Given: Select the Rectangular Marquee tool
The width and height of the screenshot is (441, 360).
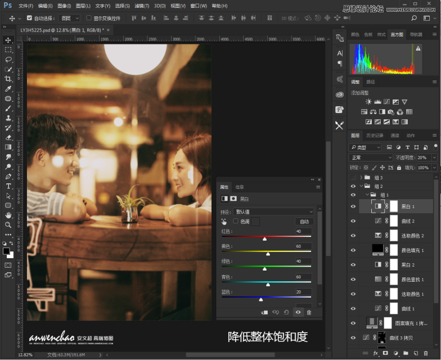Looking at the screenshot, I should (8, 49).
